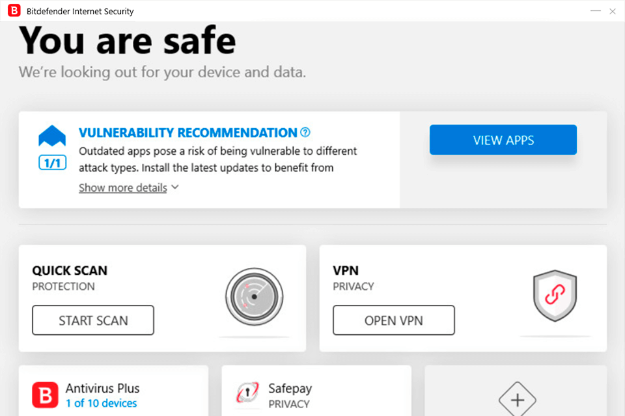The image size is (625, 416).
Task: Click the VPN shield link icon
Action: 555,296
